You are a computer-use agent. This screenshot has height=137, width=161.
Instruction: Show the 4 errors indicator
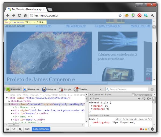pyautogui.click(x=142, y=129)
